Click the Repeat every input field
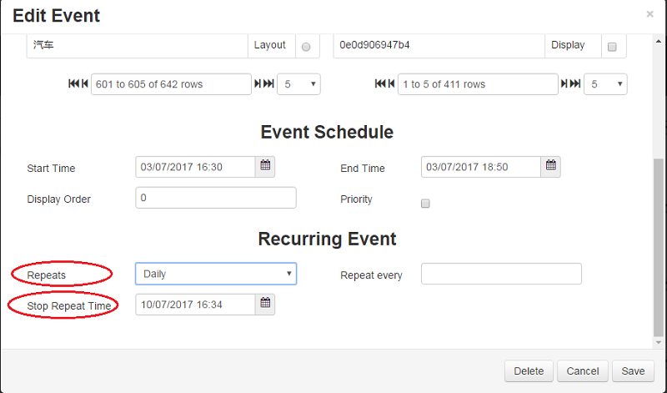The image size is (667, 393). tap(500, 274)
